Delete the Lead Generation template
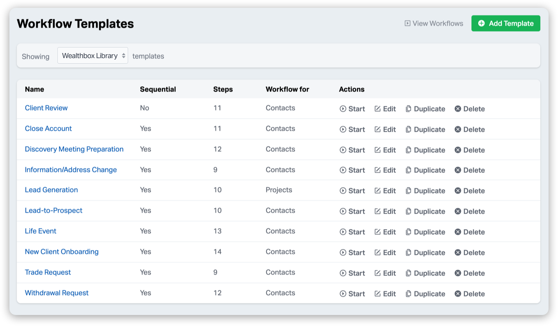558x326 pixels. [470, 190]
